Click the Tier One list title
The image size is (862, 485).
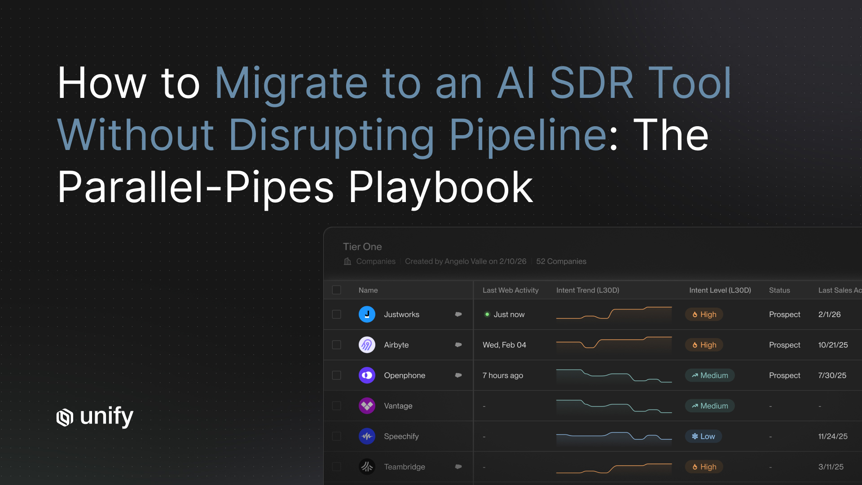pyautogui.click(x=362, y=247)
